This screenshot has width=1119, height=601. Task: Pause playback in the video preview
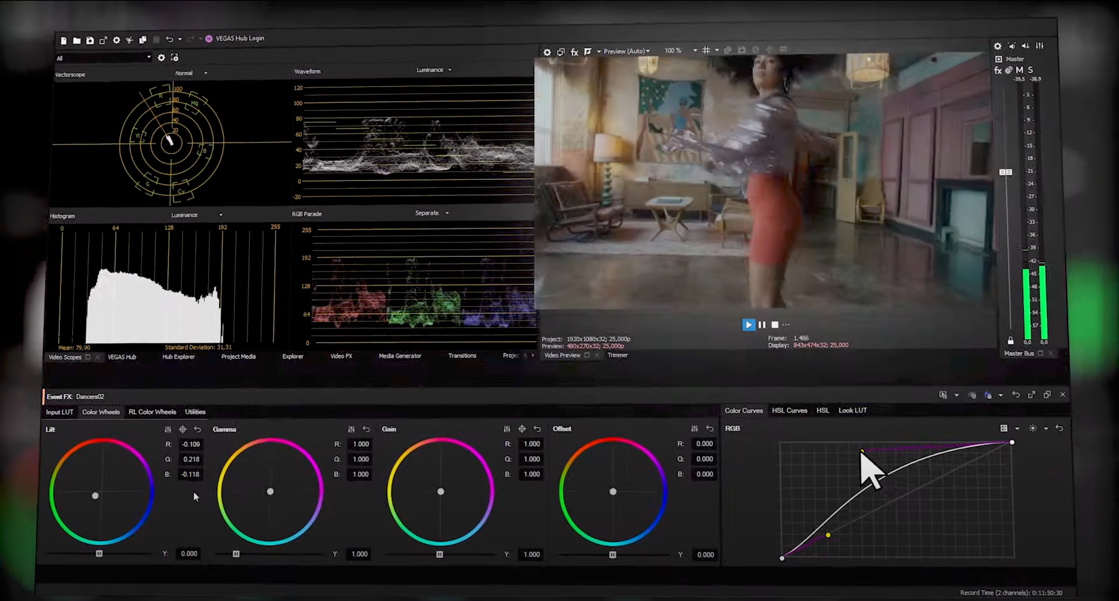(762, 325)
